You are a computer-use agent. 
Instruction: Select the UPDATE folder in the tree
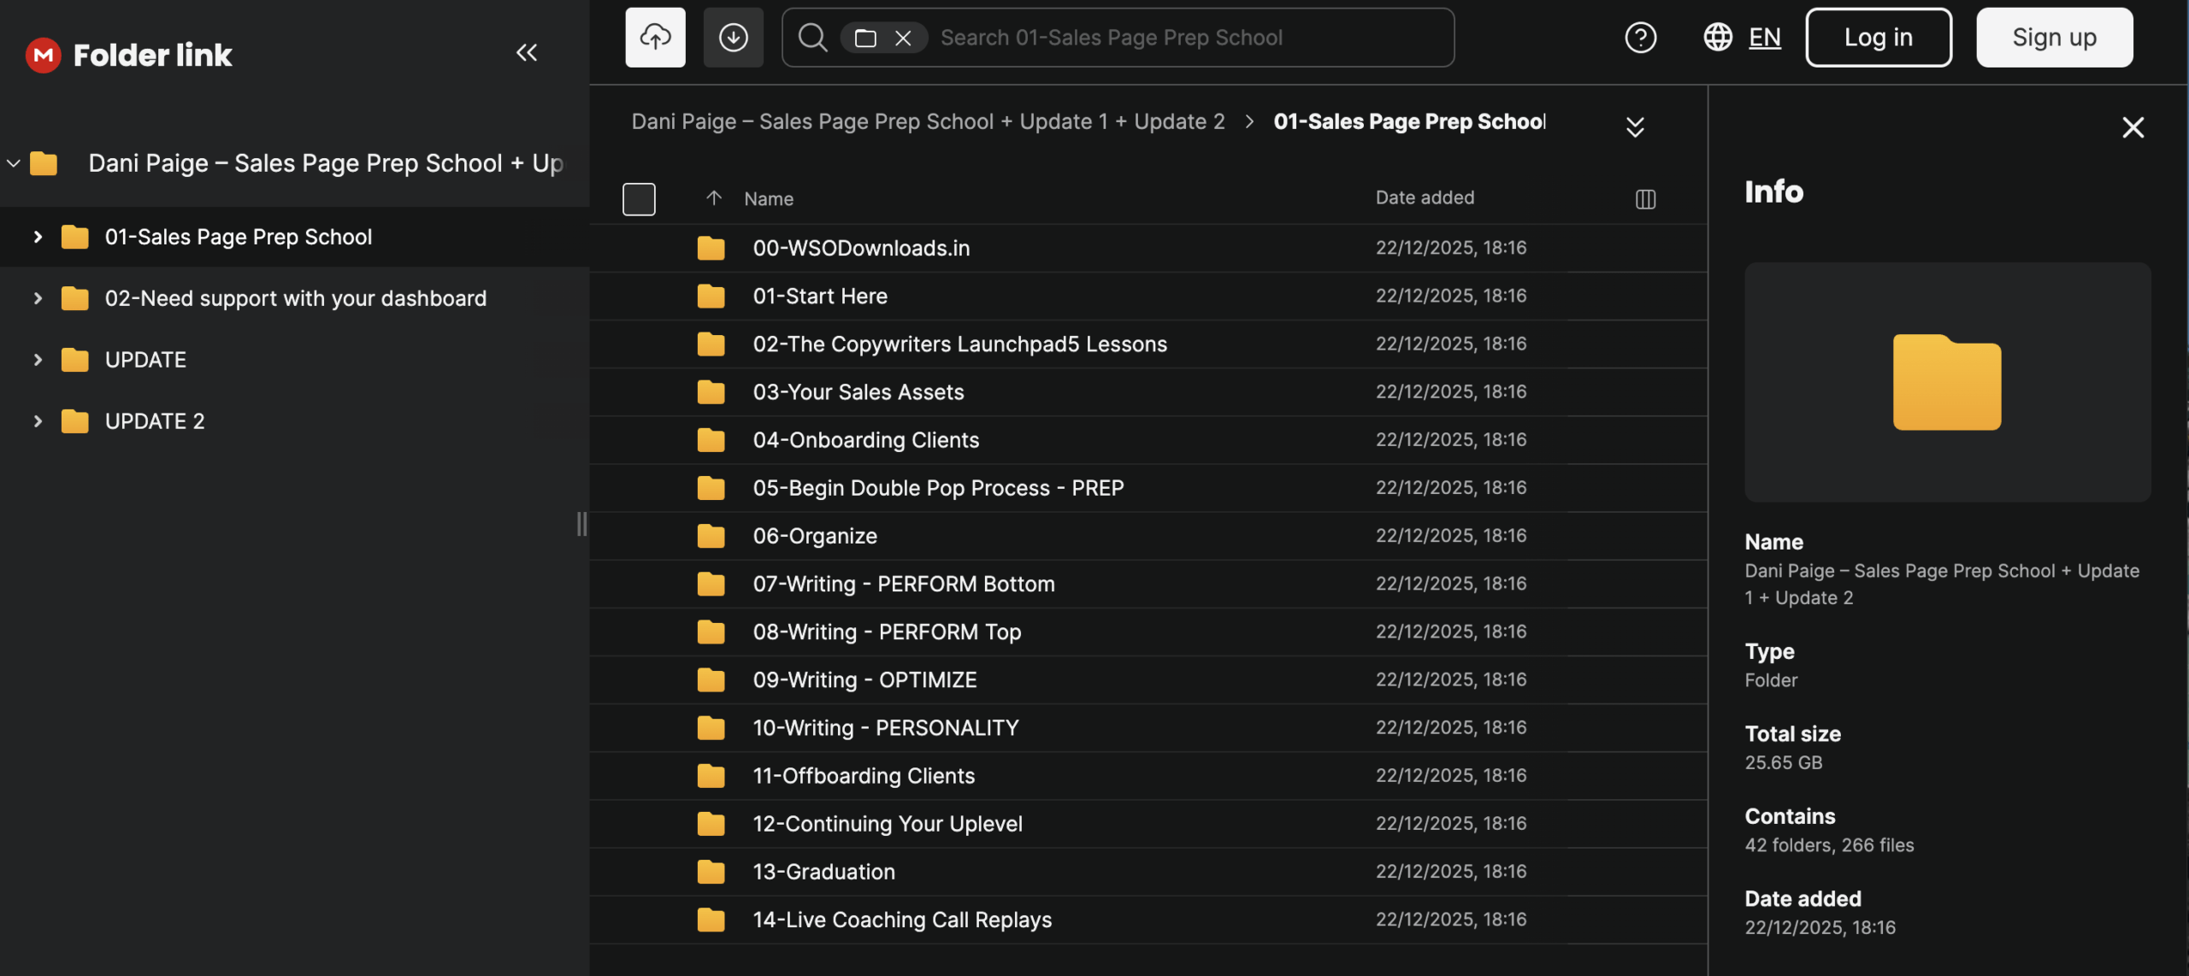[145, 360]
